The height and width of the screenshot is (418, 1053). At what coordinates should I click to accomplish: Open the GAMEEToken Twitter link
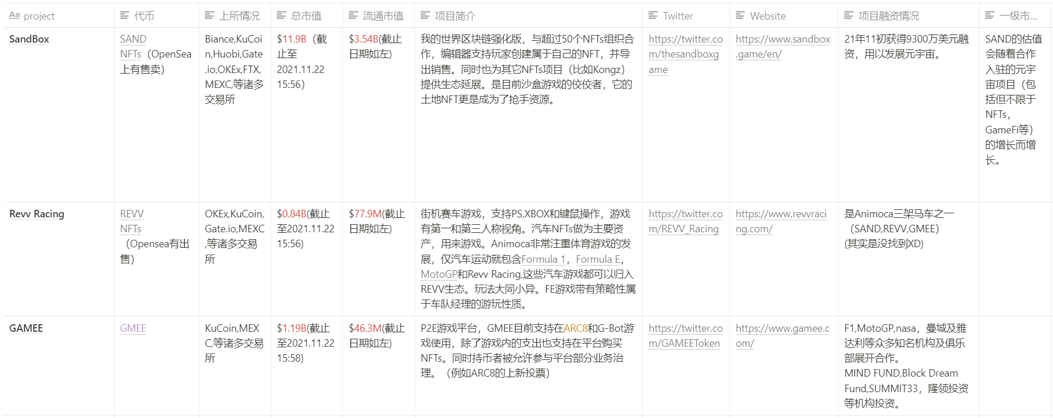(x=685, y=336)
